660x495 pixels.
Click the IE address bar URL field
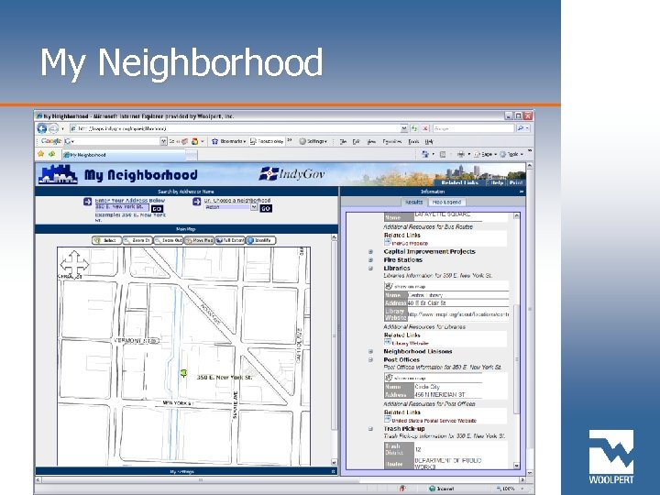tap(235, 128)
